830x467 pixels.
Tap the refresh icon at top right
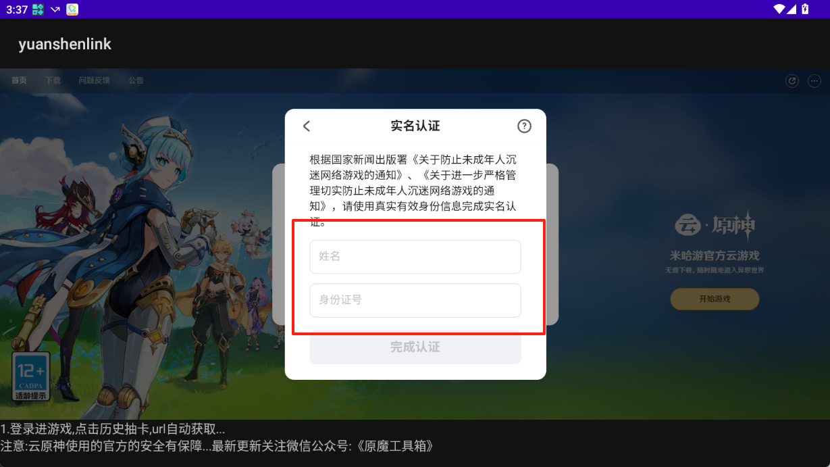792,81
